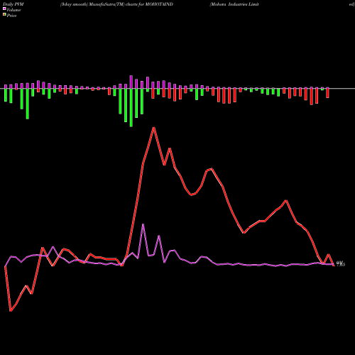Click the Volume legend color swatch
The width and height of the screenshot is (355, 355).
4,9
